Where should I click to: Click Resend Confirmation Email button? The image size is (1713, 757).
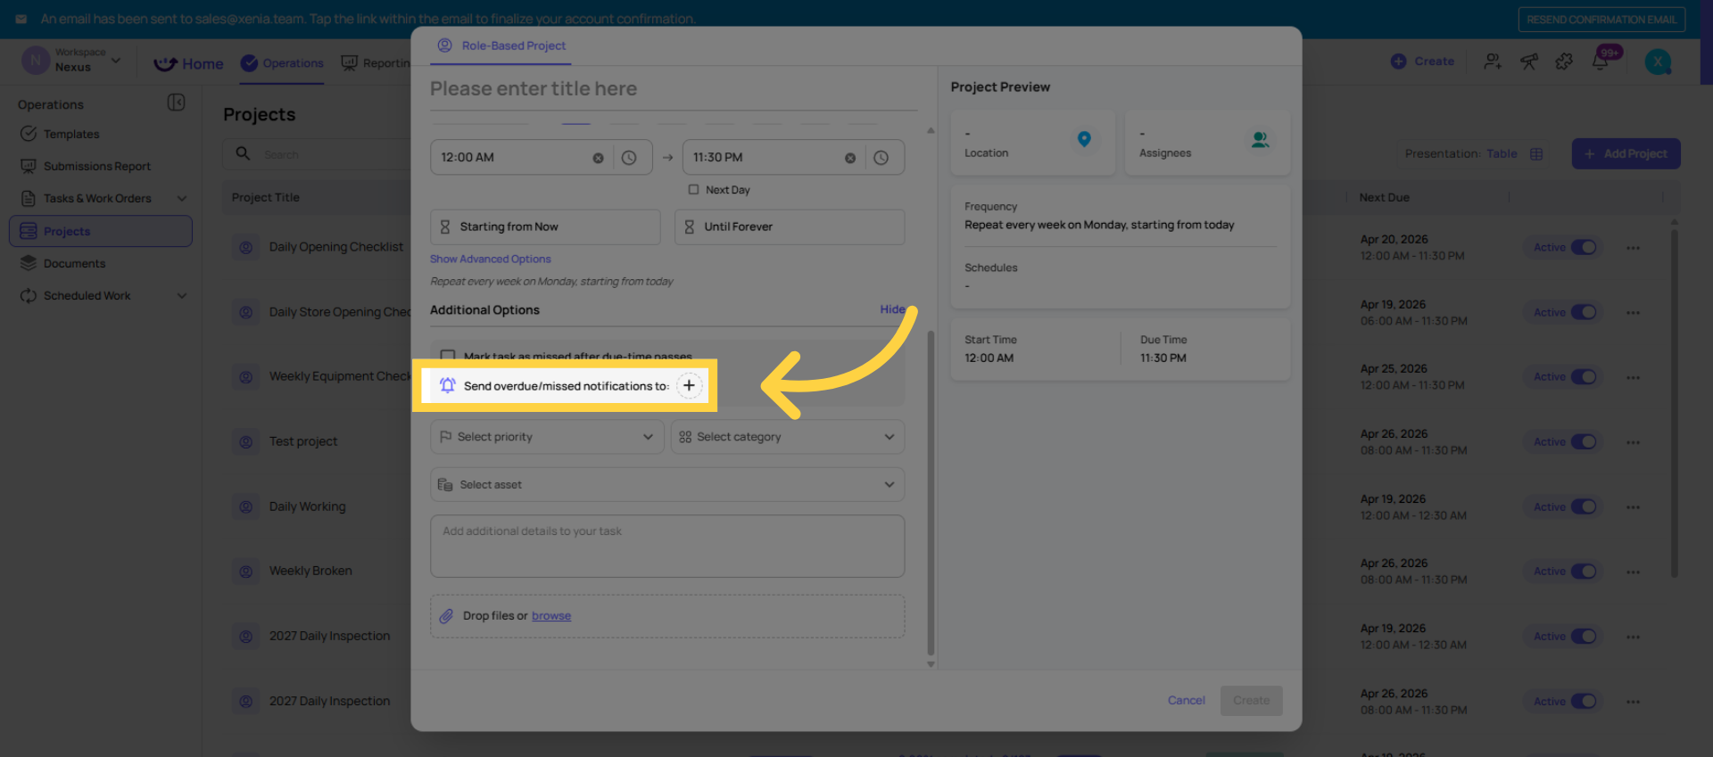coord(1601,20)
